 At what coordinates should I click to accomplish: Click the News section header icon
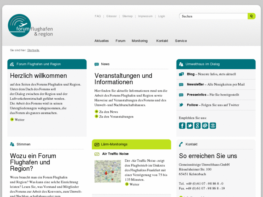click(97, 64)
